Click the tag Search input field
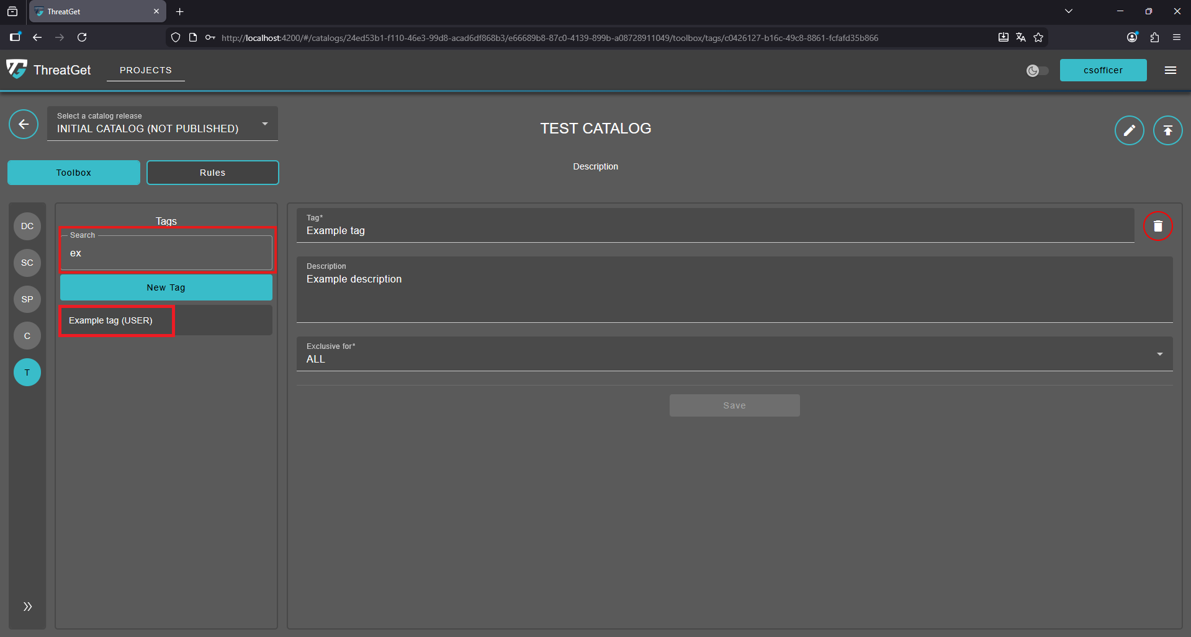The width and height of the screenshot is (1191, 637). click(x=166, y=253)
